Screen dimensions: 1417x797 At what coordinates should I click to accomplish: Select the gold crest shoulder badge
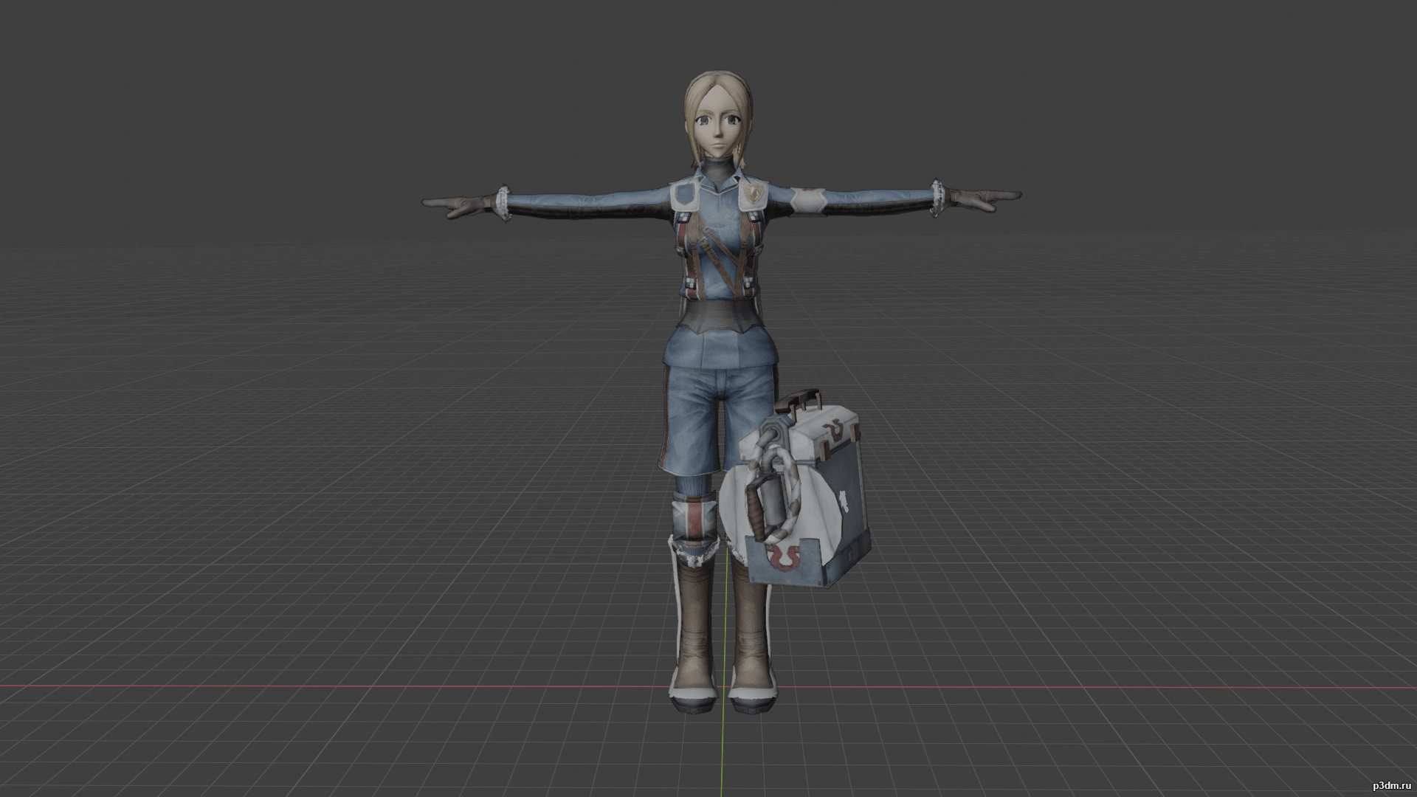click(753, 194)
